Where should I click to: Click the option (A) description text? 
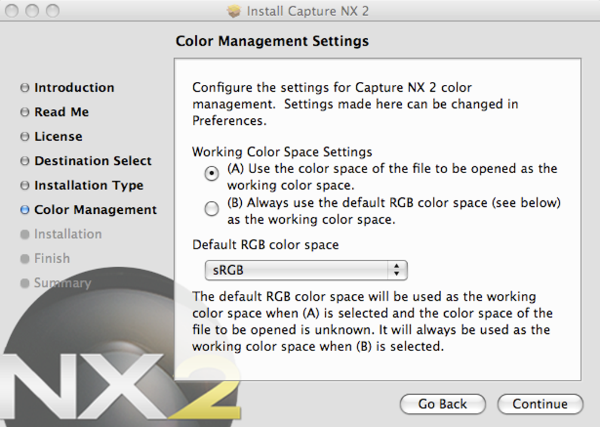pyautogui.click(x=391, y=176)
